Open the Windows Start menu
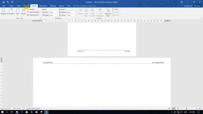Viewport: 203px width, 114px height. 2,112
